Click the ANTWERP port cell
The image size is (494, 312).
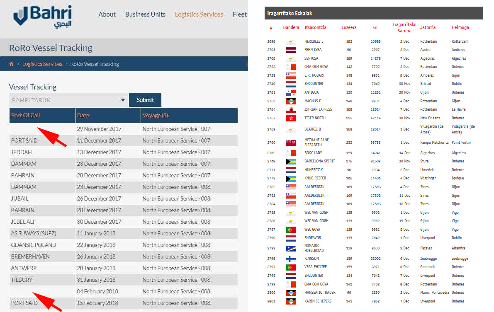click(42, 268)
